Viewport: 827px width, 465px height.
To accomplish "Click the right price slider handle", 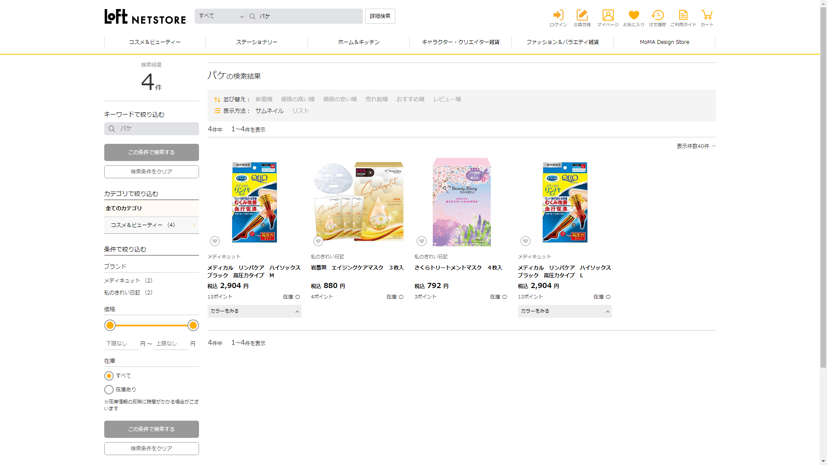I will (x=193, y=325).
